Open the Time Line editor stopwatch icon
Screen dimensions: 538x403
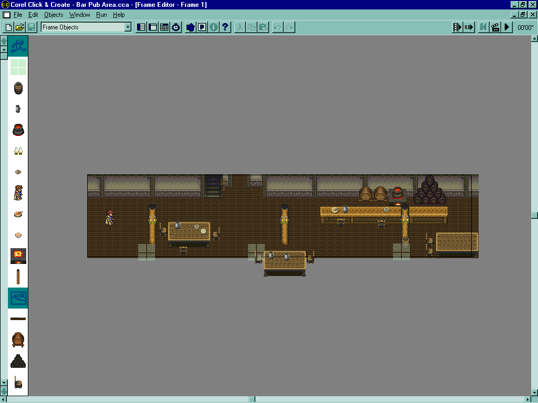pos(176,27)
